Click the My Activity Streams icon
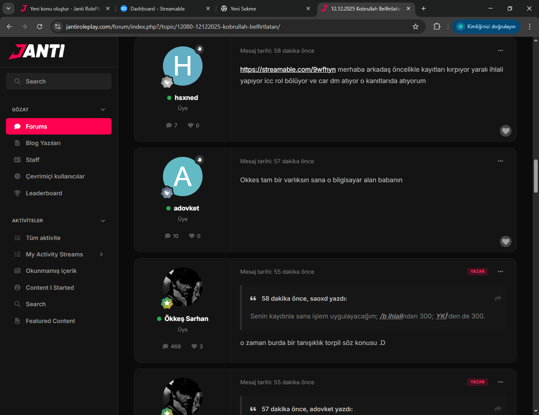 [17, 254]
